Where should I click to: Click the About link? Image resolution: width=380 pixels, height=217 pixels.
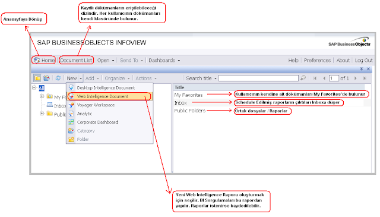tap(343, 61)
